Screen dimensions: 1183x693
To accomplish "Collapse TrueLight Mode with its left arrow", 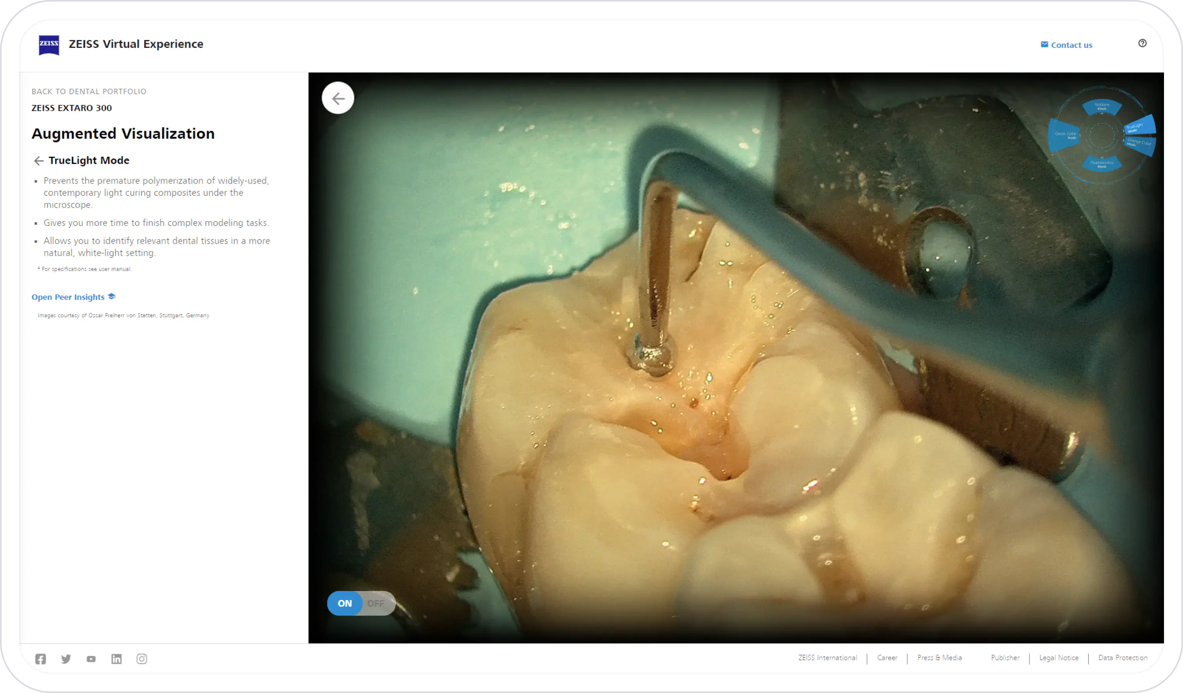I will pyautogui.click(x=38, y=161).
